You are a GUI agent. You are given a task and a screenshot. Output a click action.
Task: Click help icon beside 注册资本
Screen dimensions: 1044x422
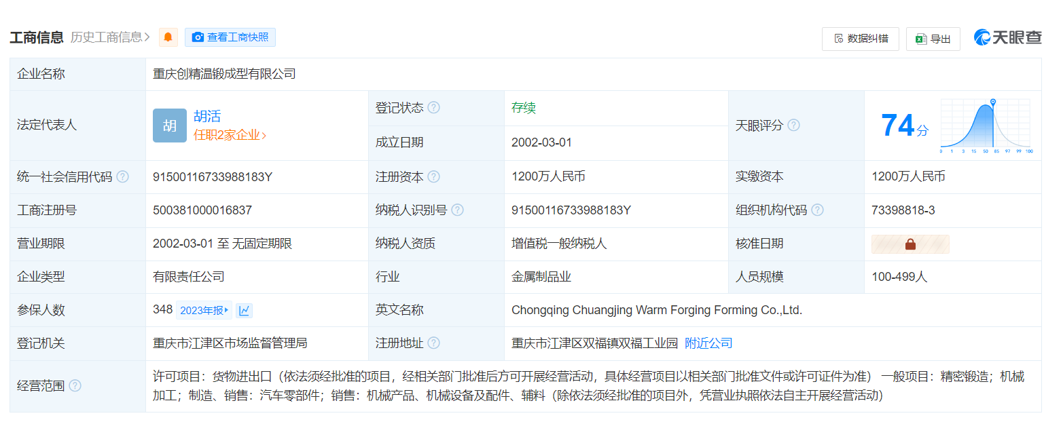(433, 177)
